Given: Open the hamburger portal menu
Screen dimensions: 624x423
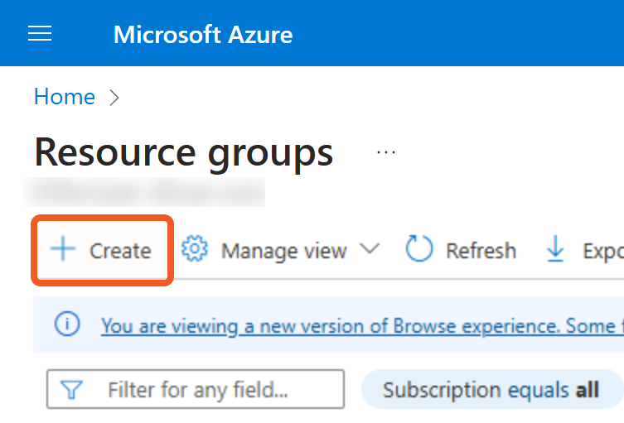Looking at the screenshot, I should coord(40,34).
